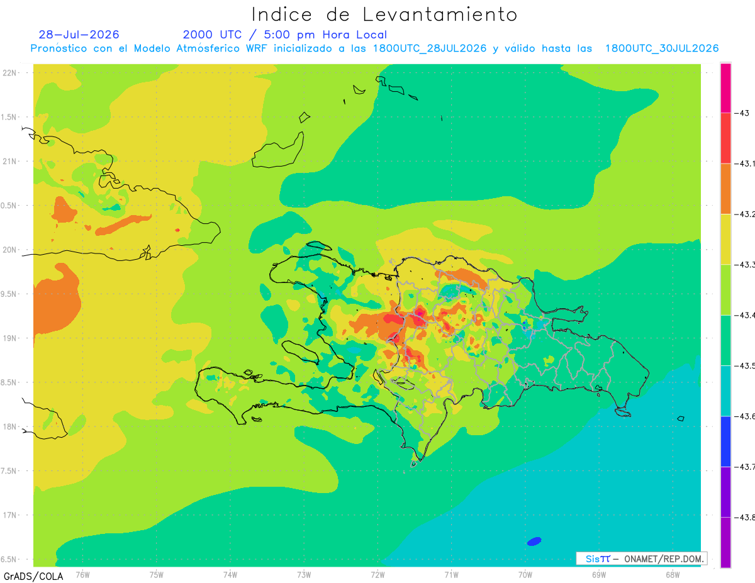Choose the cyan legend segment above -43.6
This screenshot has height=583, width=755.
tap(725, 391)
